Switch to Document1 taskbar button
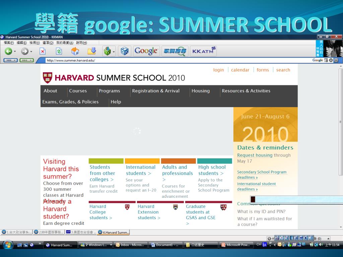Viewport: 343px width, 257px height. [x=165, y=245]
